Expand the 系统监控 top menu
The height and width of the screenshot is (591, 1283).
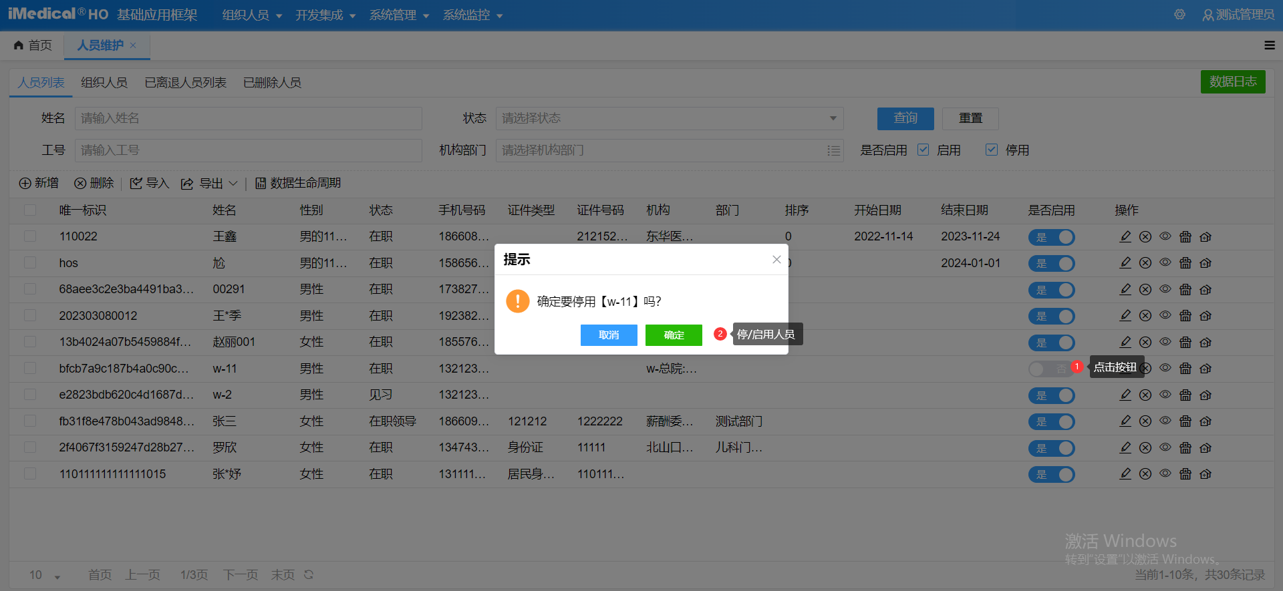tap(472, 15)
